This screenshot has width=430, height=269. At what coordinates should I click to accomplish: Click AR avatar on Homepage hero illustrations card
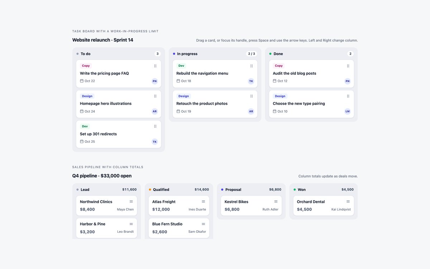[154, 111]
